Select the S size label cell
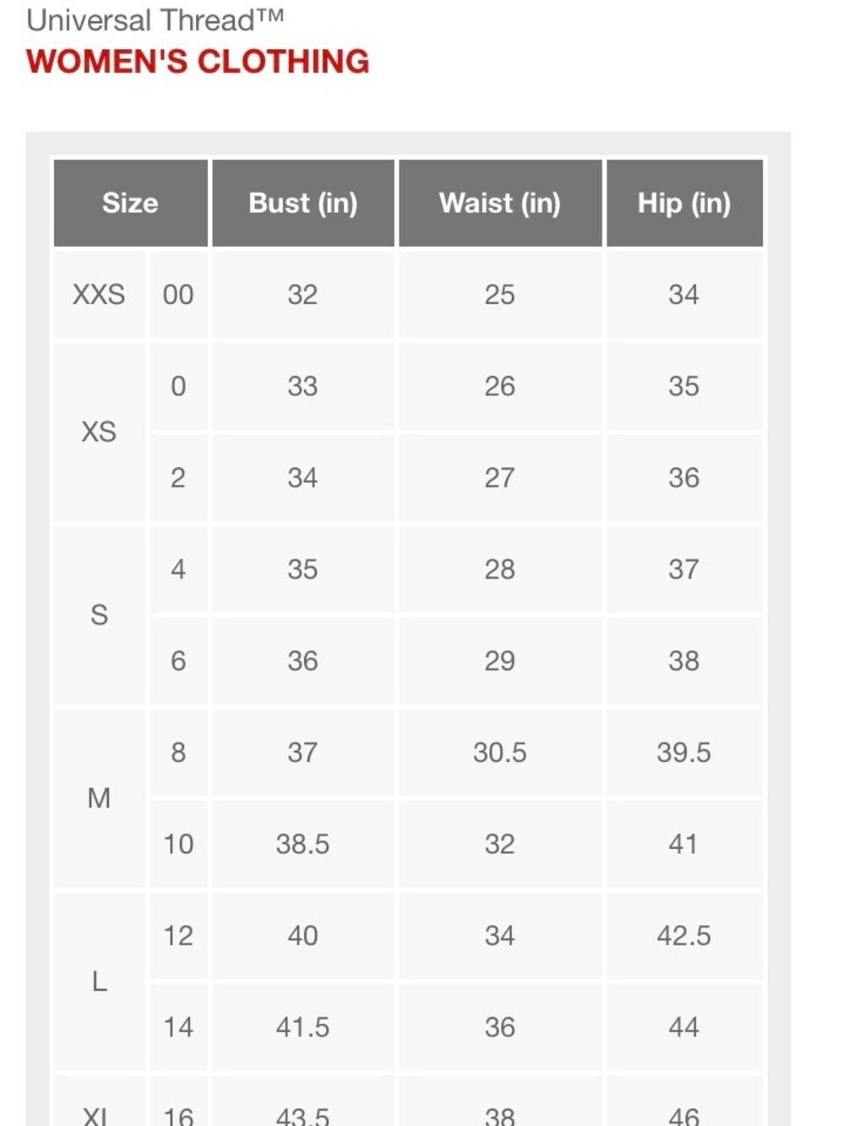Image resolution: width=844 pixels, height=1126 pixels. pyautogui.click(x=99, y=615)
